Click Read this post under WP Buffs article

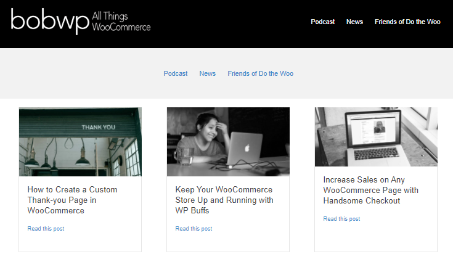tap(194, 229)
